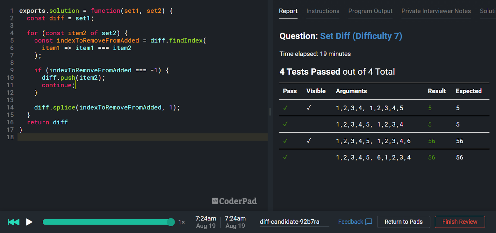Click the green playback progress slider
496x233 pixels.
click(x=109, y=222)
